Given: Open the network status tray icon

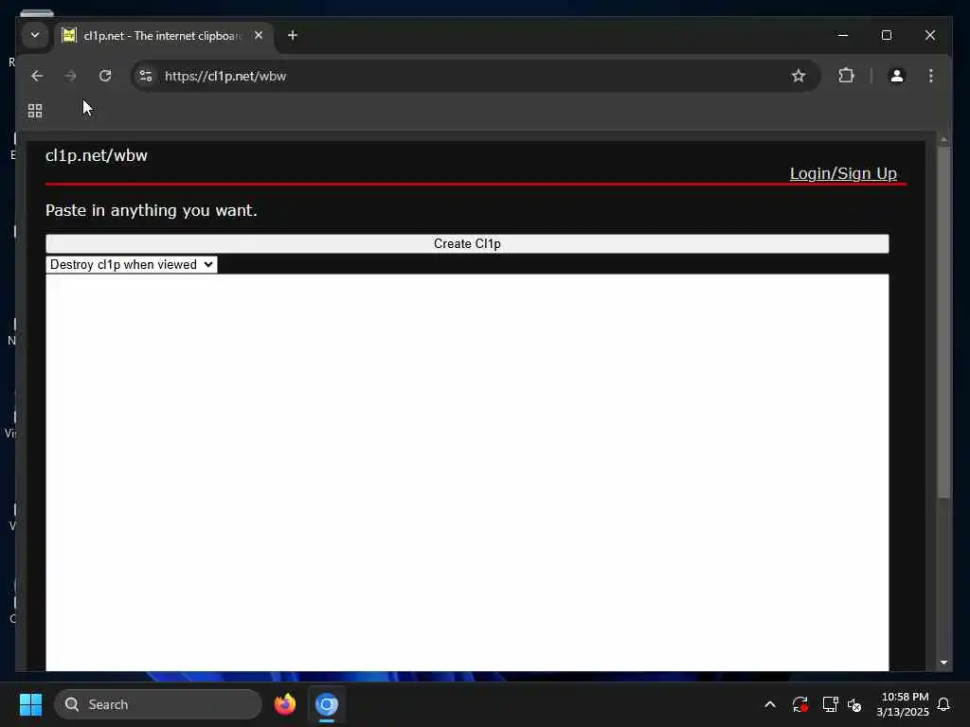Looking at the screenshot, I should pos(830,704).
